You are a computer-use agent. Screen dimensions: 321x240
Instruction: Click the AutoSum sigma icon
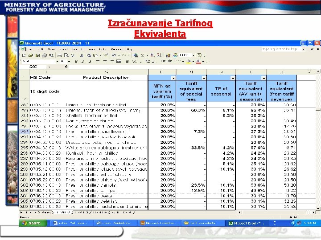click(143, 55)
